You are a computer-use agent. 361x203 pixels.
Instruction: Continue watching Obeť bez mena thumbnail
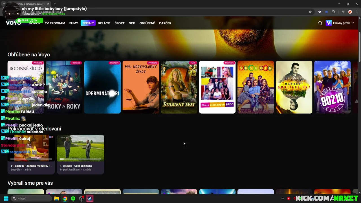pos(80,148)
